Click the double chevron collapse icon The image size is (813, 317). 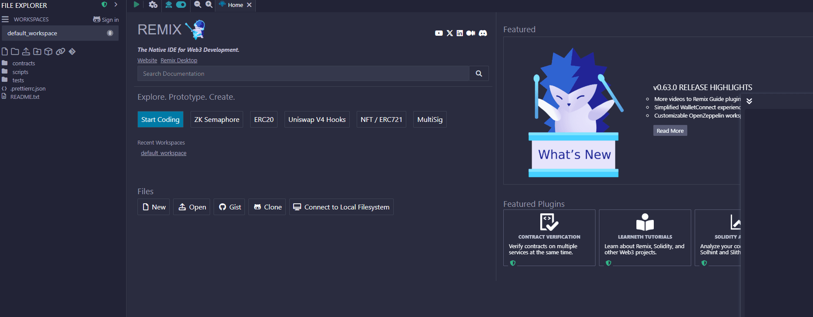[749, 101]
